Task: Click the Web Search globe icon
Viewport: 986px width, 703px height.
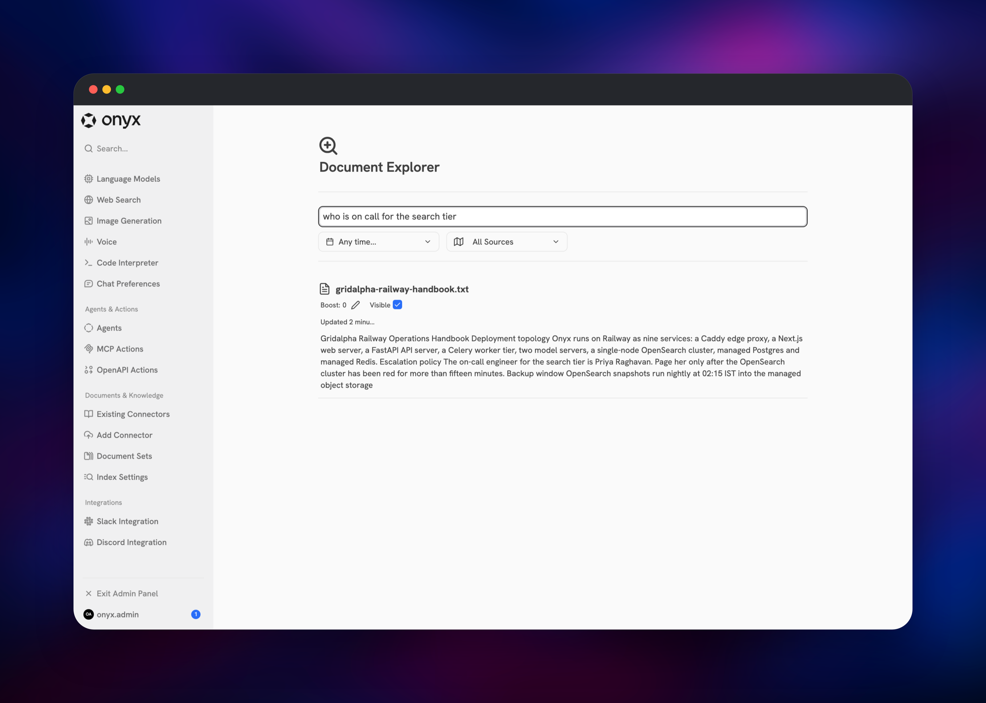Action: point(89,200)
